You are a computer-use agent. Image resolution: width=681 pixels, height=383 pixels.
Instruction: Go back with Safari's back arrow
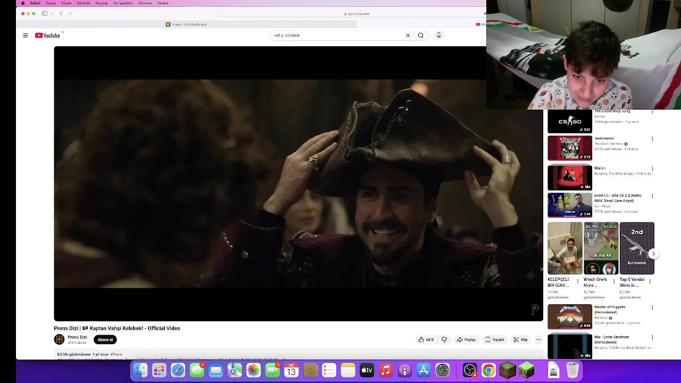61,13
